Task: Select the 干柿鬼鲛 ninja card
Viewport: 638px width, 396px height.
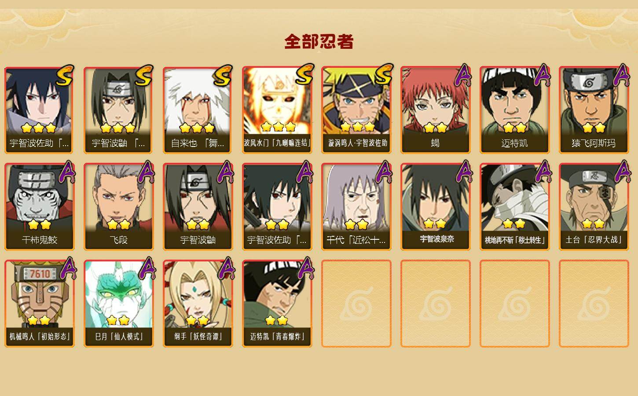Action: 39,207
